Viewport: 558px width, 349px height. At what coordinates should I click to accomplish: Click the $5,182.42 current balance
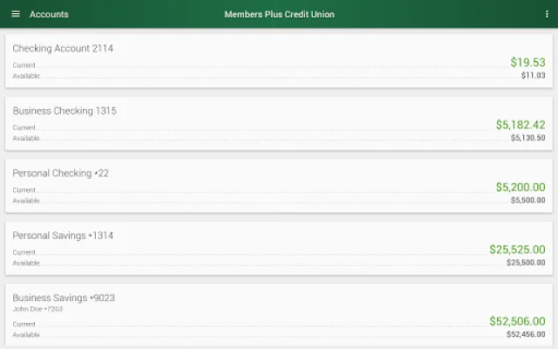click(x=521, y=125)
